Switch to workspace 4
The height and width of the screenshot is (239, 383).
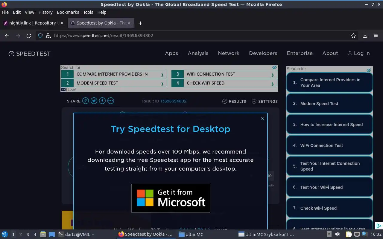pyautogui.click(x=35, y=235)
